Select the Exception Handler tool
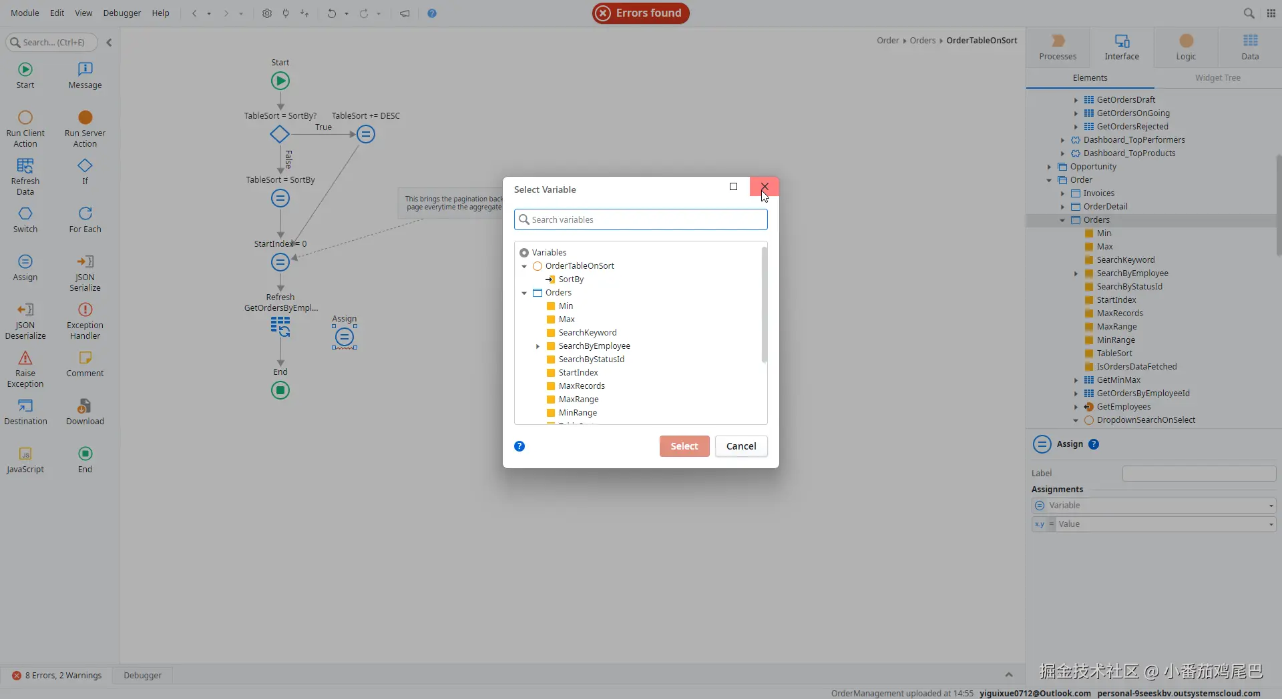This screenshot has height=699, width=1282. tap(85, 321)
